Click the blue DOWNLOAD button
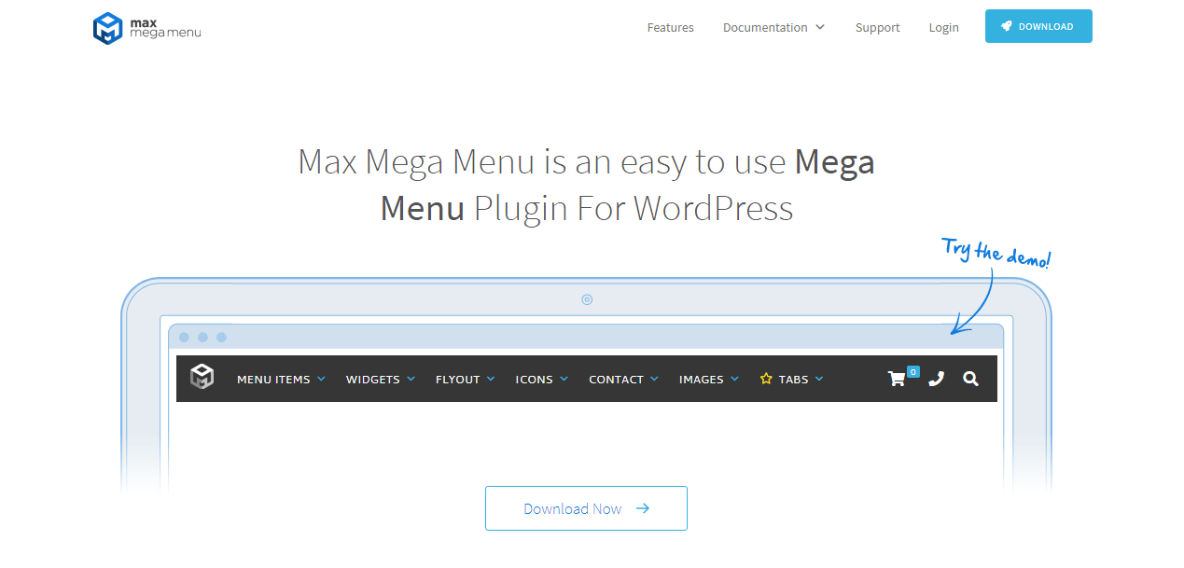 point(1038,26)
